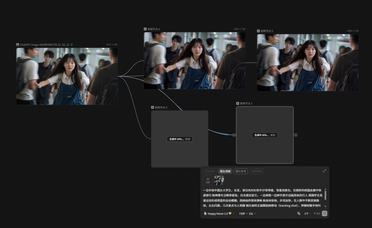Click the lightning 360 credits icon
This screenshot has width=372, height=228.
click(x=316, y=214)
